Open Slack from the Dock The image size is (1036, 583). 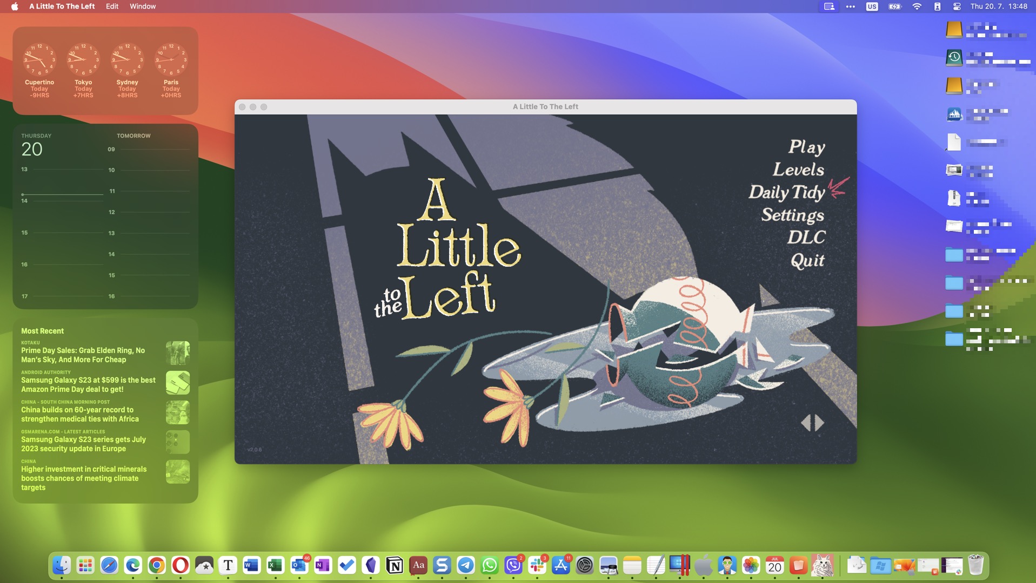[537, 565]
